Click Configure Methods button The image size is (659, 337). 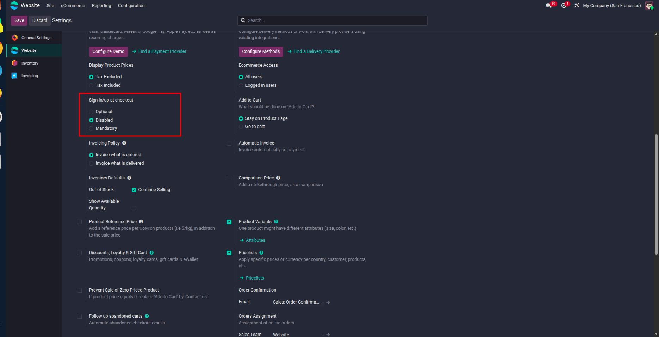pos(261,51)
